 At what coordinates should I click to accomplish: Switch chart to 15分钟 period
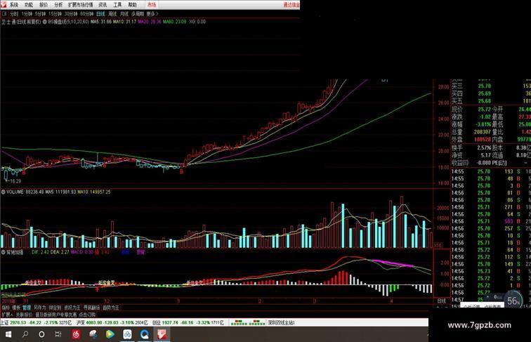(55, 14)
